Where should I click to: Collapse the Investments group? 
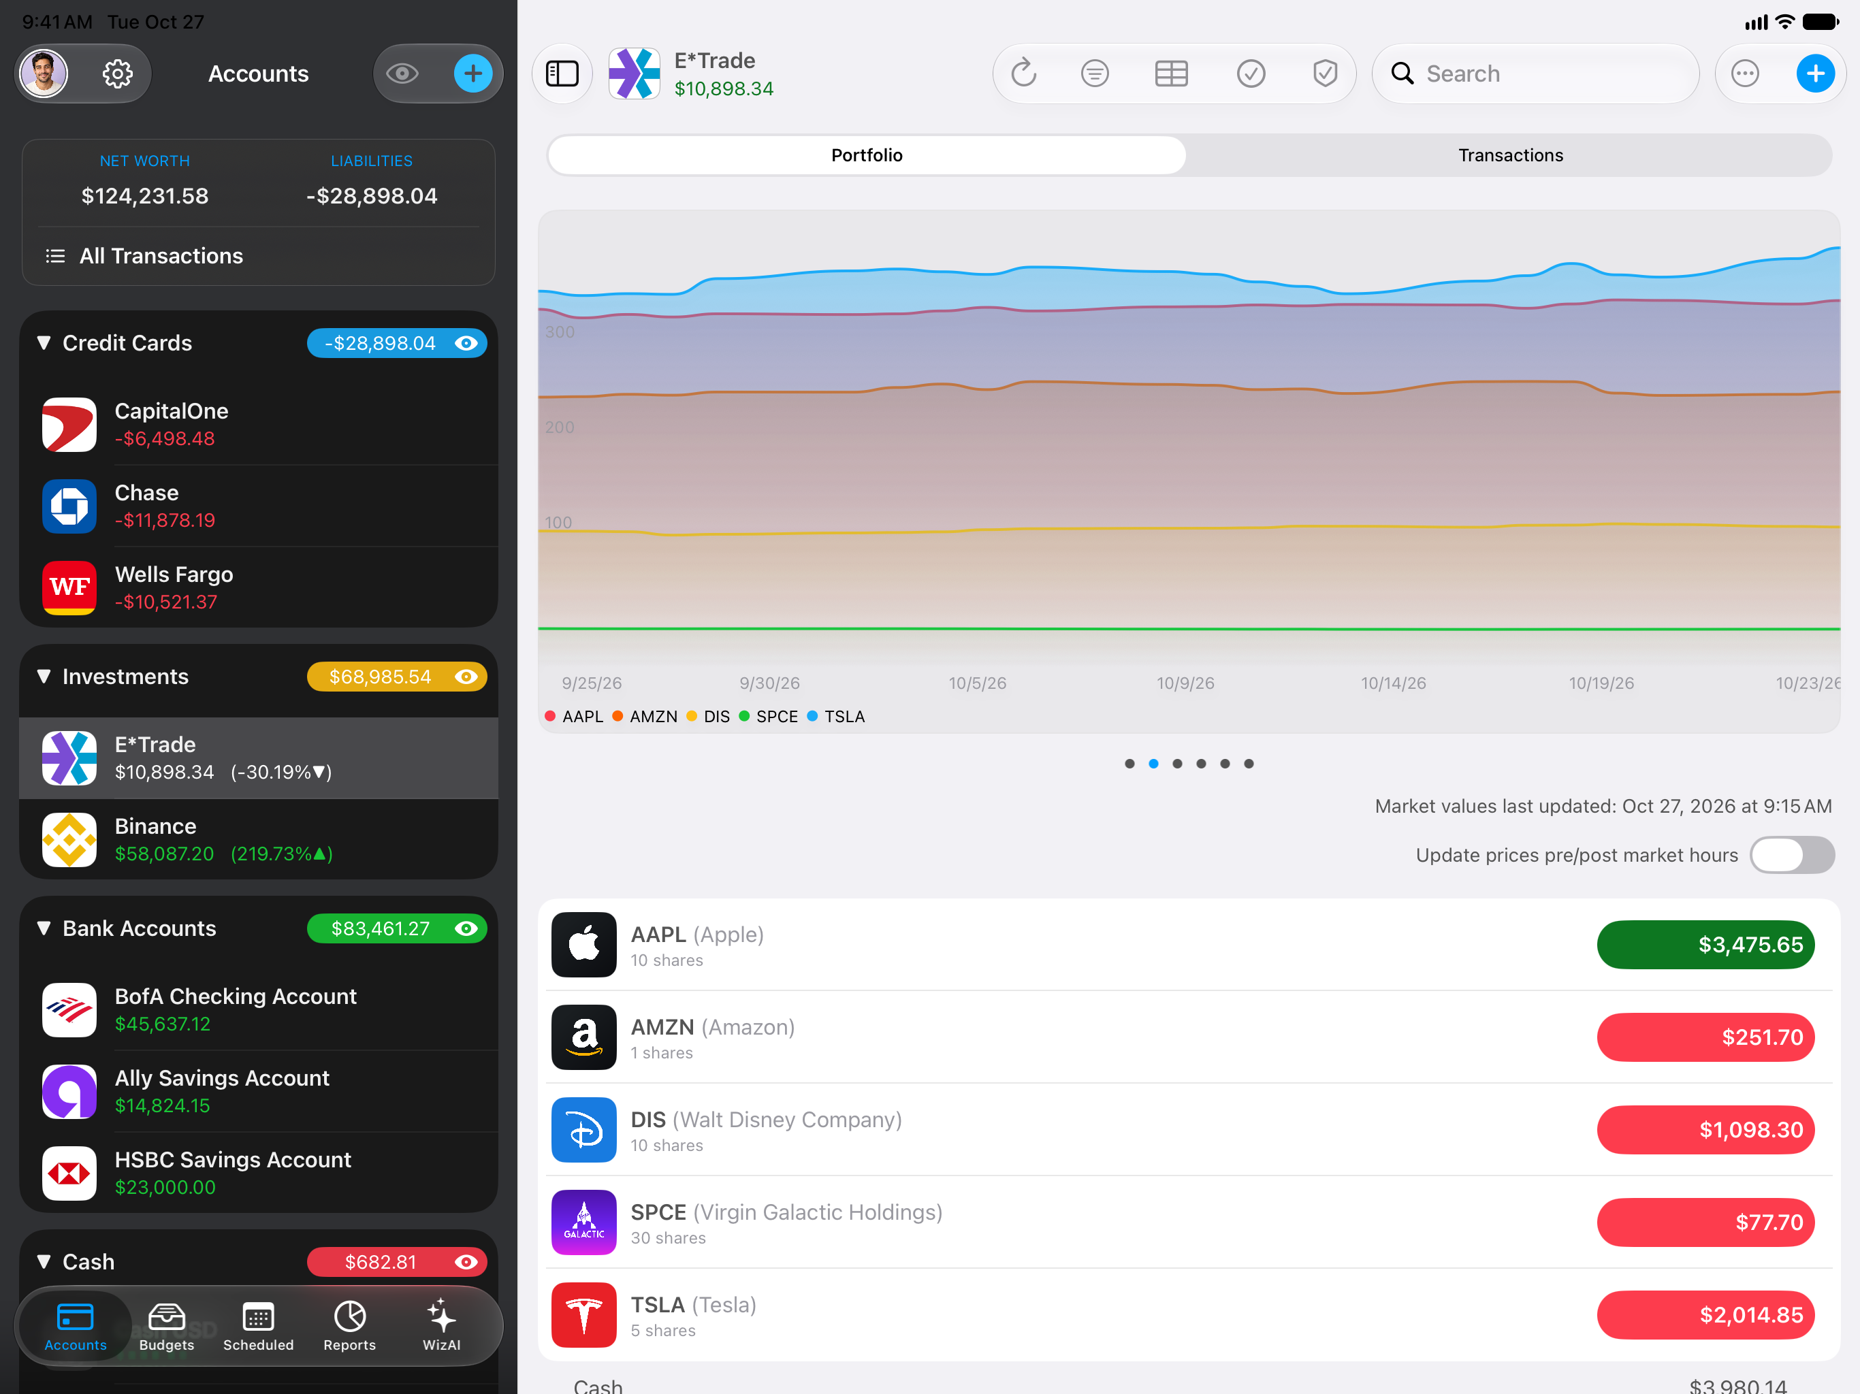pos(44,677)
